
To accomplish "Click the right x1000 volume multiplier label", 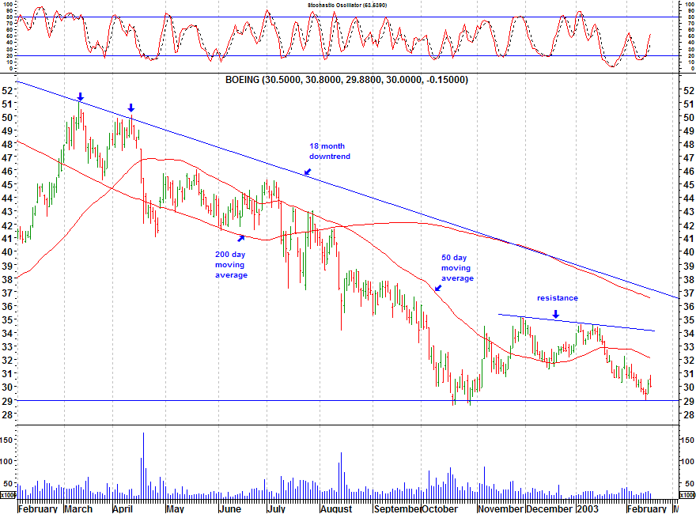I will pos(687,494).
